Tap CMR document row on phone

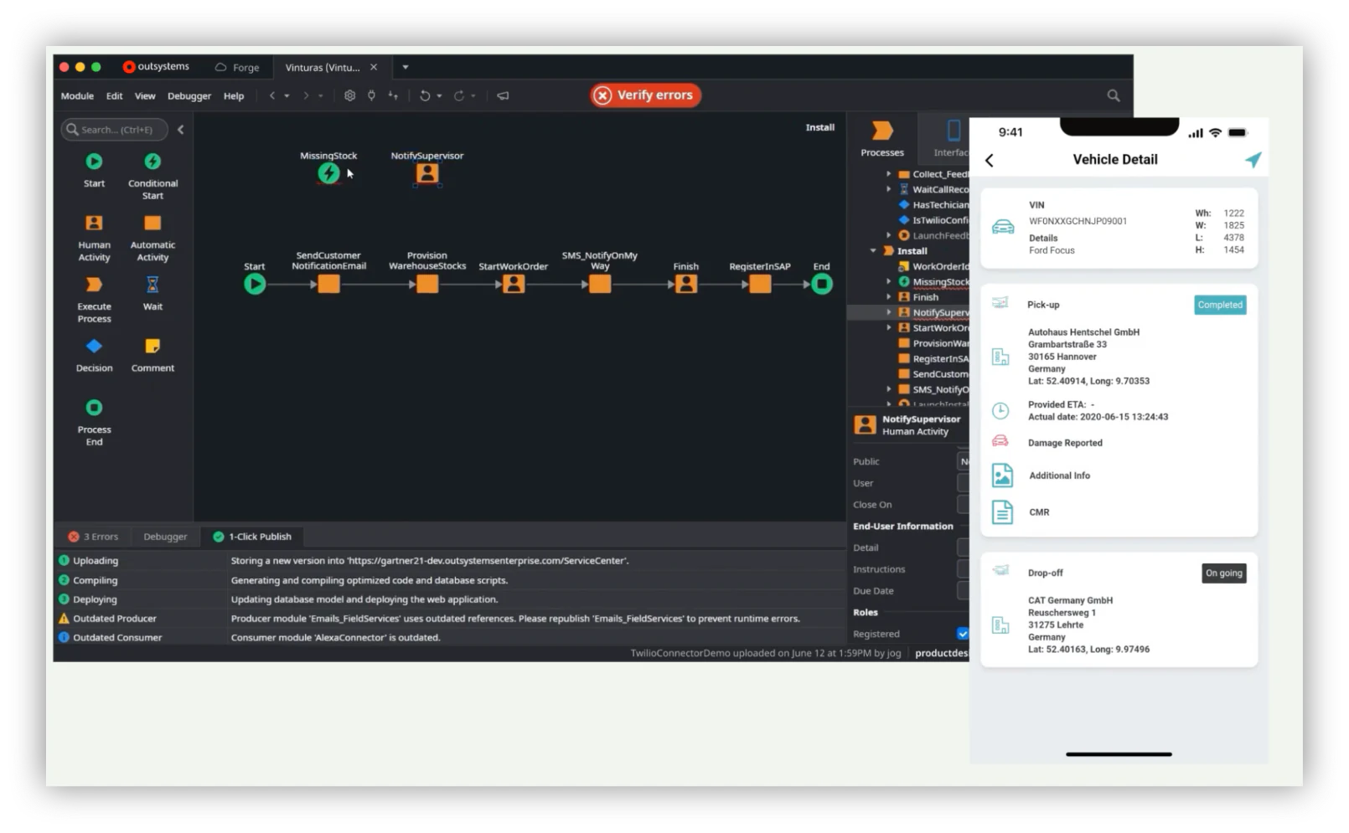click(x=1119, y=512)
